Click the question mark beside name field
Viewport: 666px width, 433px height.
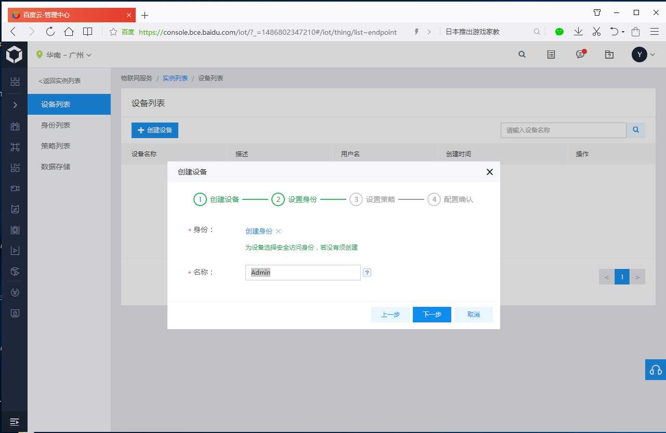click(367, 273)
